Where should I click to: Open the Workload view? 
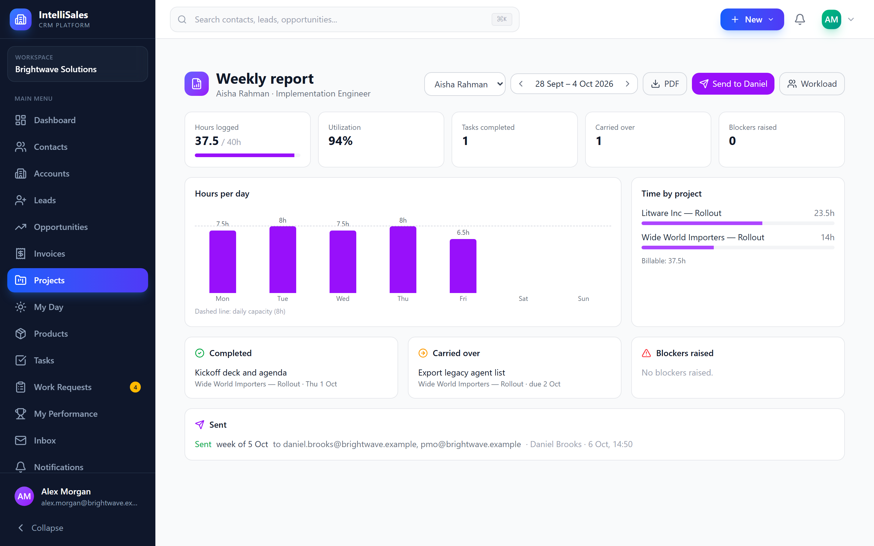[x=812, y=84]
